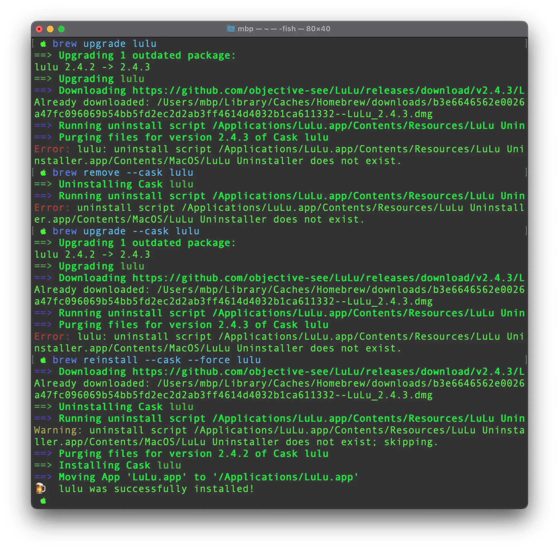Viewport: 559px width, 550px height.
Task: Click the apple prompt icon before 'brew reinstall --cask --force lulu'
Action: point(43,360)
